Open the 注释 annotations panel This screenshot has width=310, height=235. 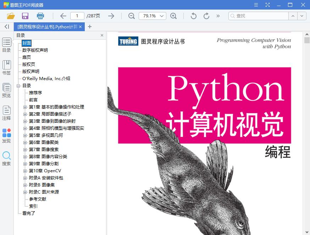pyautogui.click(x=6, y=113)
